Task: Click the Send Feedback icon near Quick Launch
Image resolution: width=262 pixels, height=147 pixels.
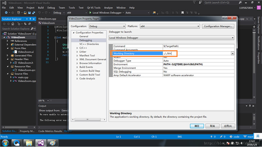Action: point(200,2)
